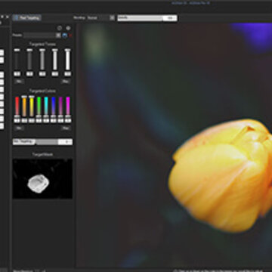The height and width of the screenshot is (272, 272).
Task: Click the blue save preset icon
Action: 65,36
